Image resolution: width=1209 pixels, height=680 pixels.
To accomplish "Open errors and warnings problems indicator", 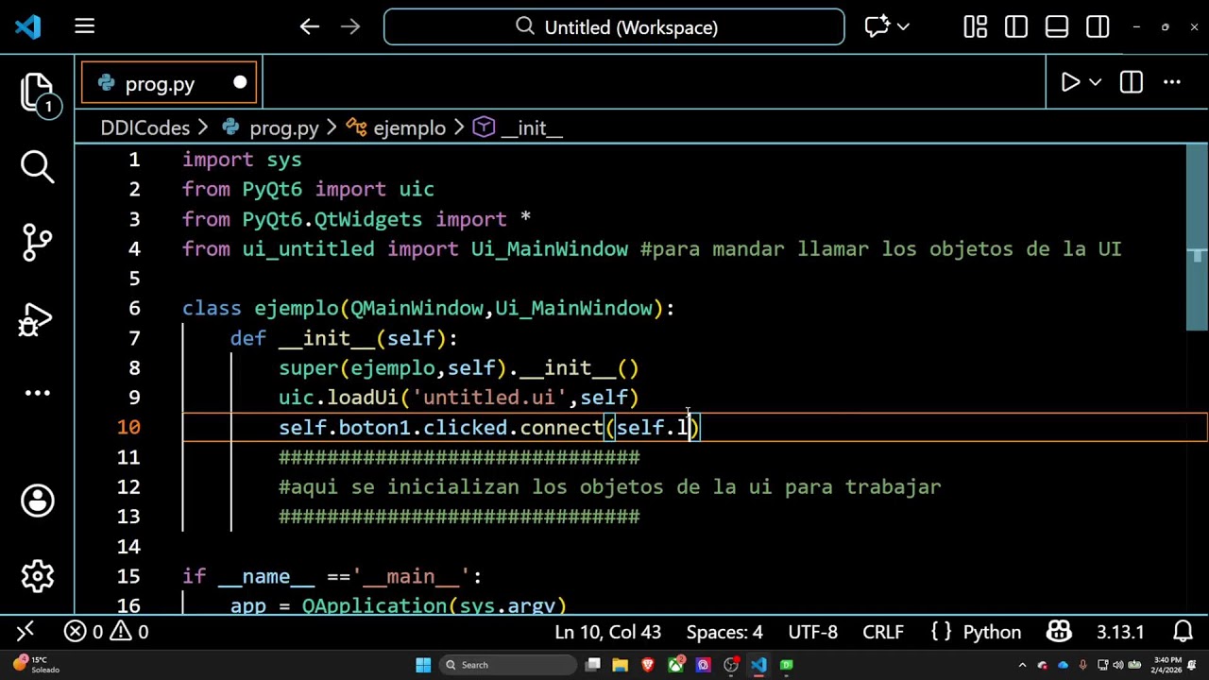I will pyautogui.click(x=107, y=632).
